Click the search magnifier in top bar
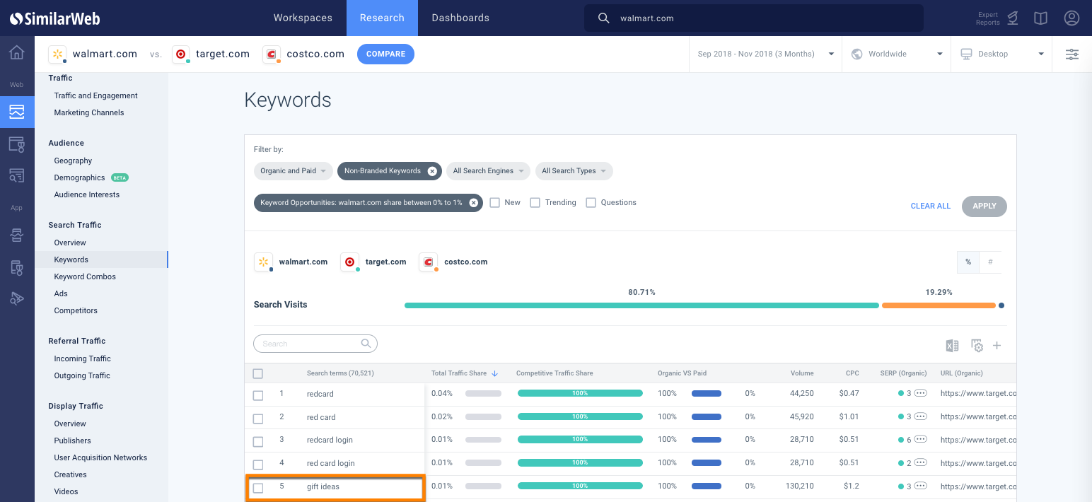Viewport: 1092px width, 502px height. click(x=603, y=18)
